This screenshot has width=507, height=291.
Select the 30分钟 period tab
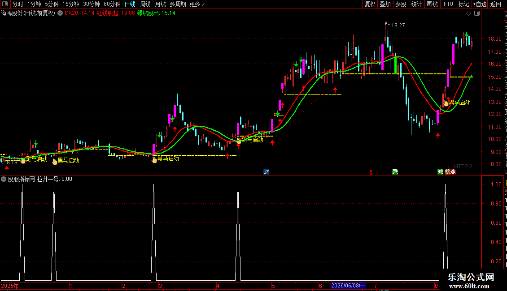(92, 4)
